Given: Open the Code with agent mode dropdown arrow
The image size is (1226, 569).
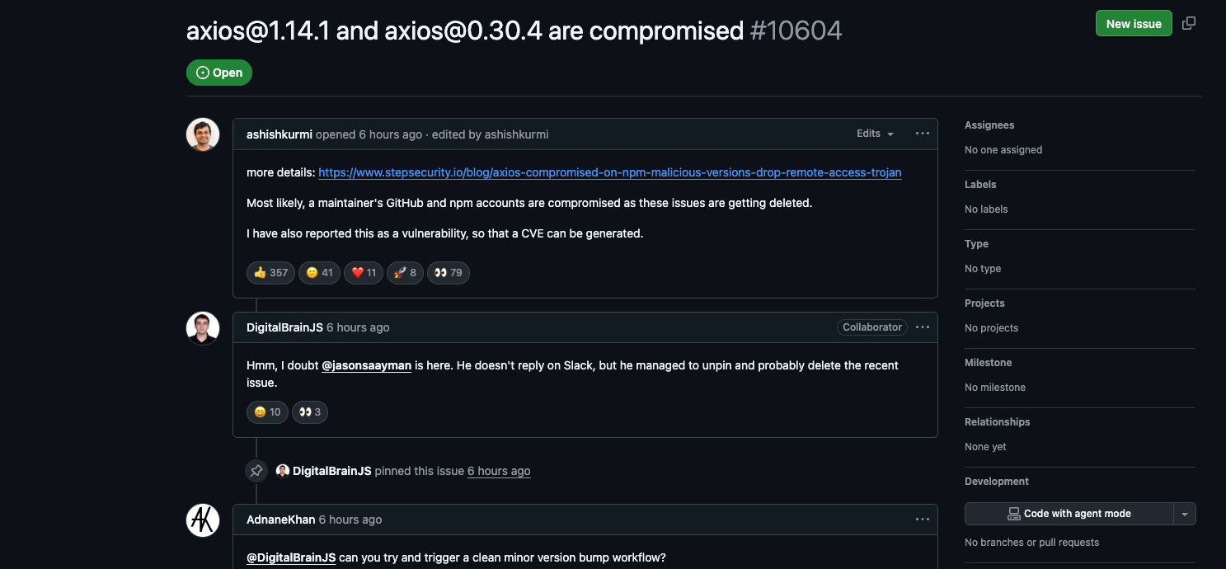Looking at the screenshot, I should pyautogui.click(x=1185, y=513).
